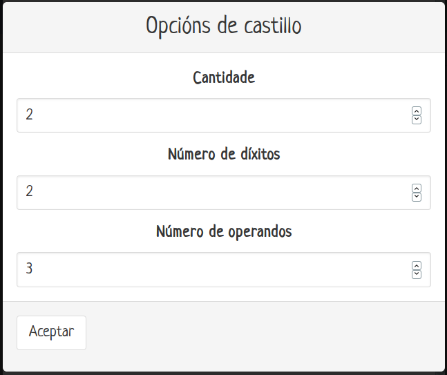This screenshot has width=447, height=375.
Task: Decrease the Cantidade value with down arrow
Action: coord(416,119)
